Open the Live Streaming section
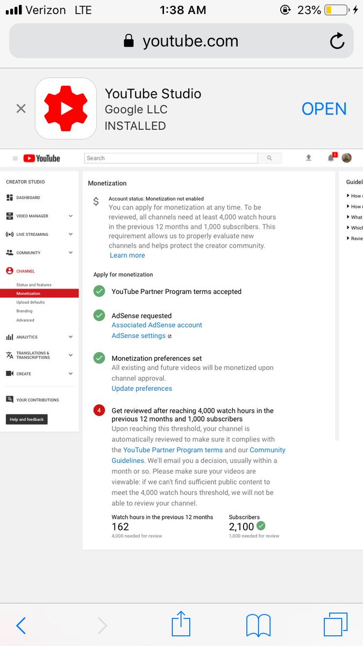The image size is (363, 646). point(32,234)
